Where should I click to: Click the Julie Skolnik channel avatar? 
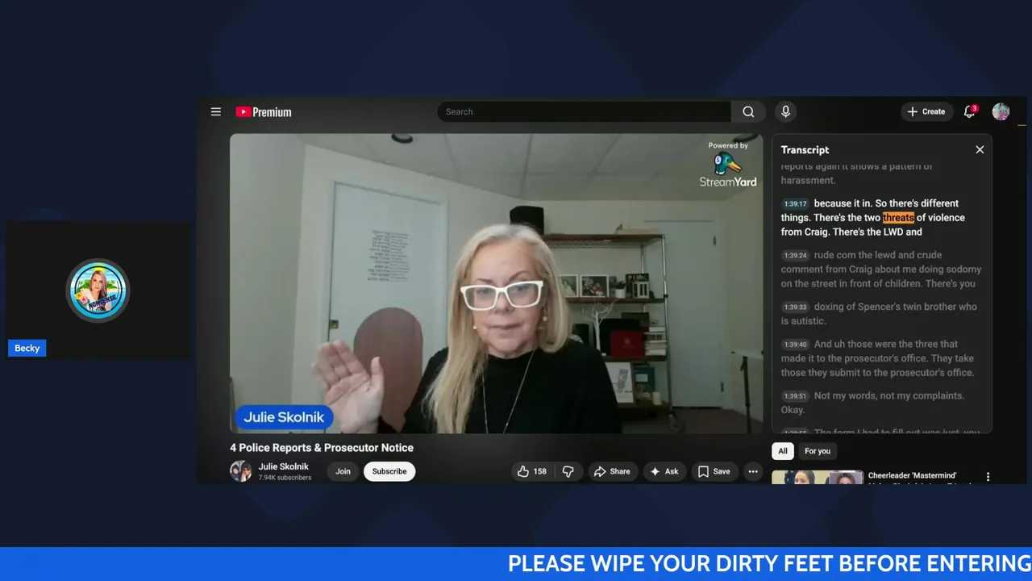point(240,471)
